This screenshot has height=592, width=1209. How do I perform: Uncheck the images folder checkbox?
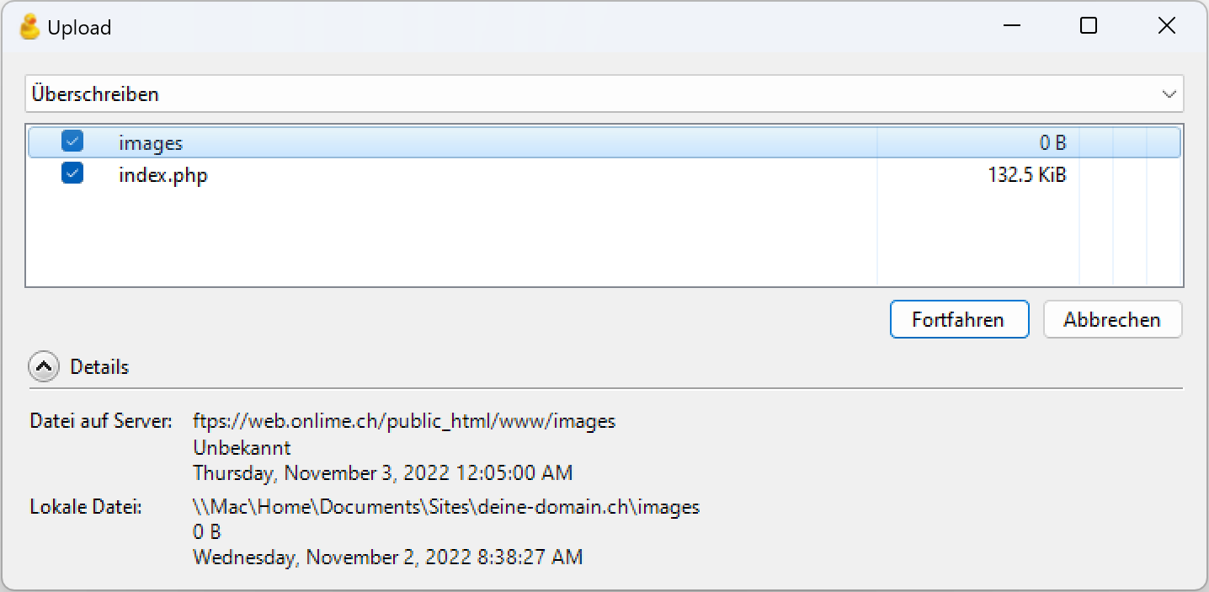click(72, 141)
